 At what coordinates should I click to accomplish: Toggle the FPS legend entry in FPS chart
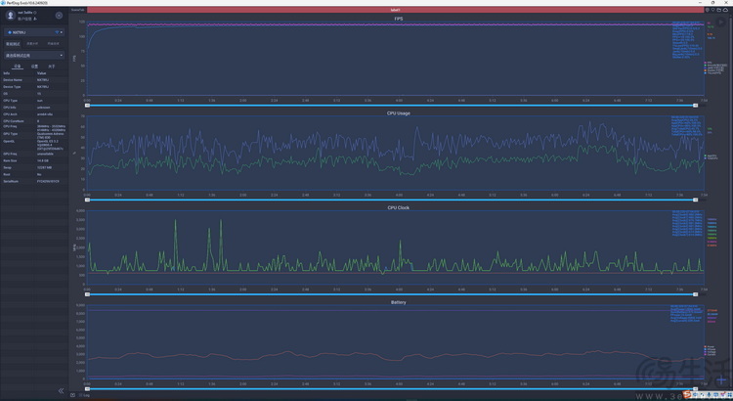(x=709, y=63)
